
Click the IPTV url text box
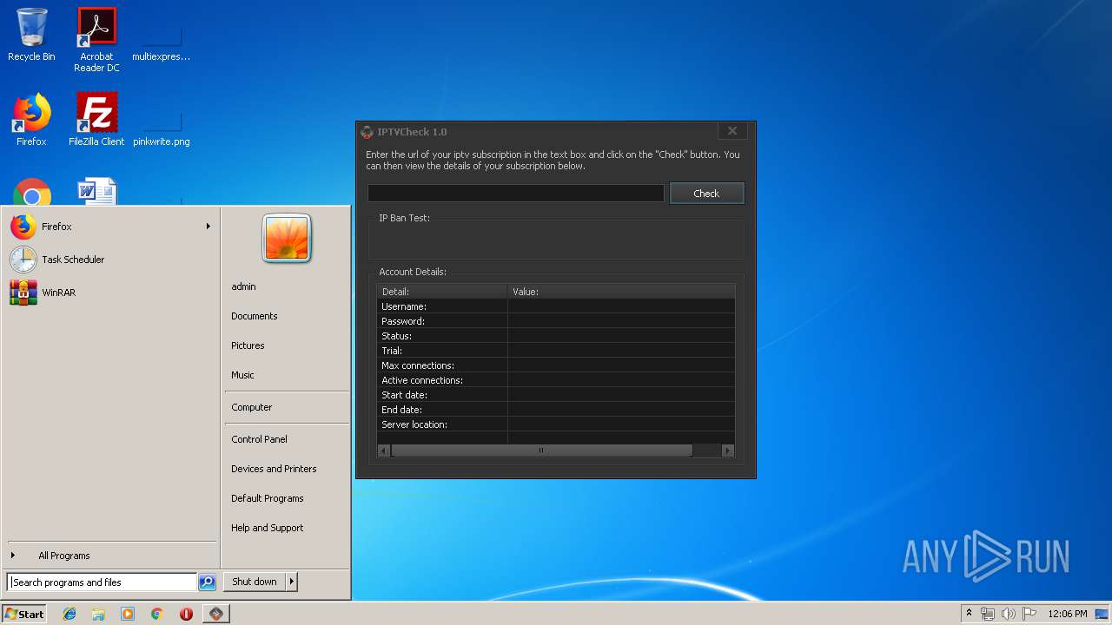[516, 193]
